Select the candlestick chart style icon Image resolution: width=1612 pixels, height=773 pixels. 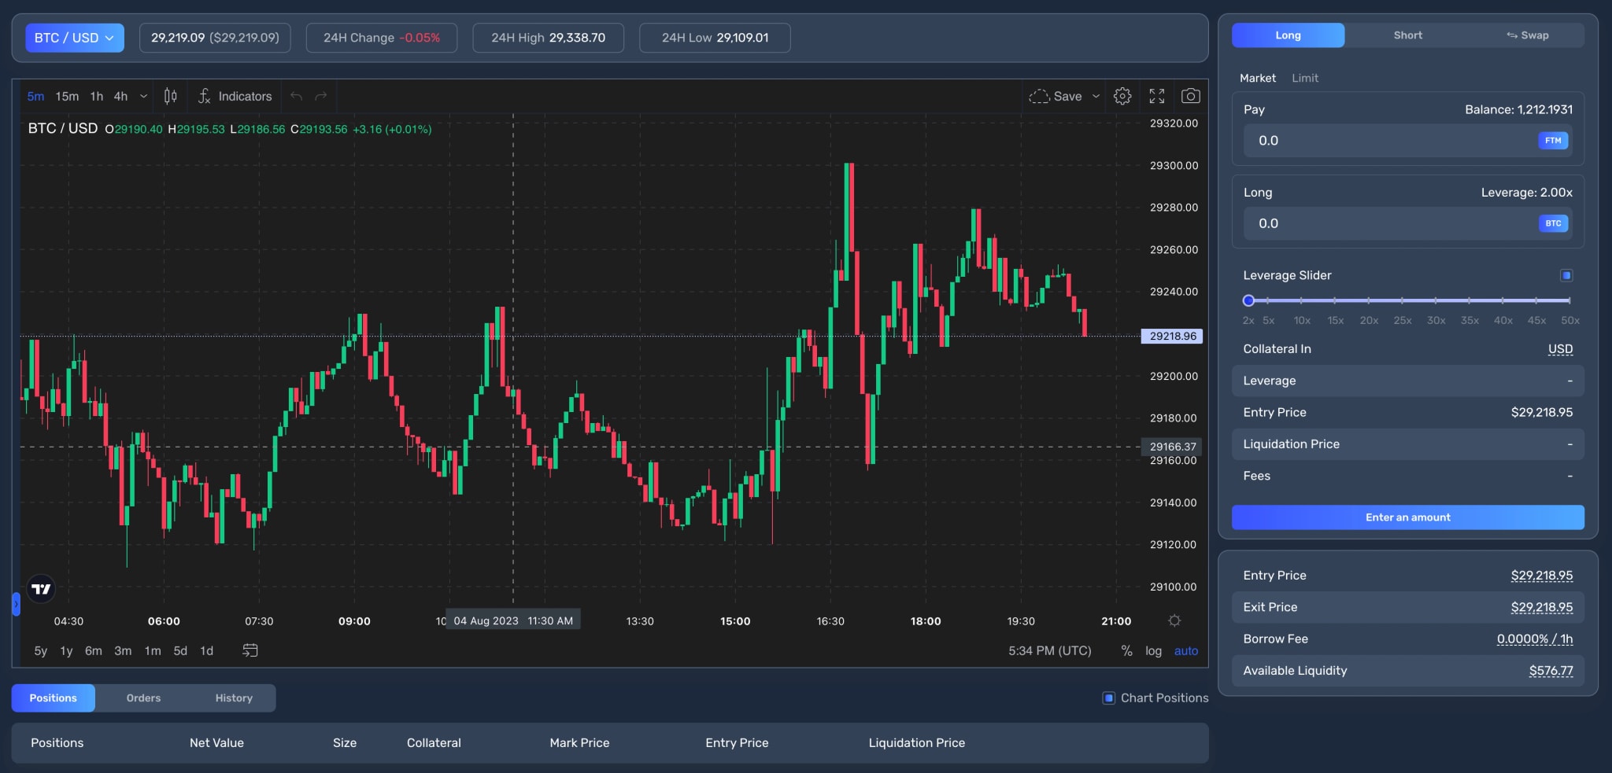click(170, 96)
